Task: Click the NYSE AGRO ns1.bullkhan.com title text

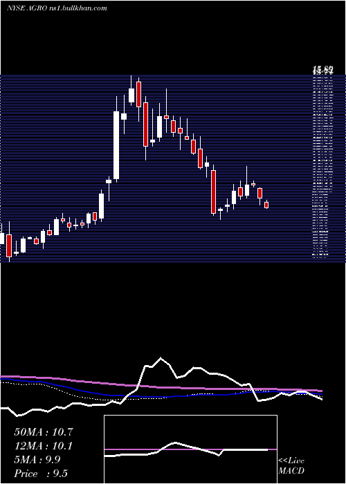Action: click(x=57, y=8)
